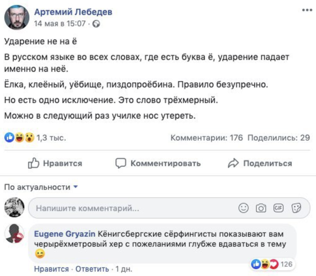
Task: Click the public globe privacy icon
Action: [96, 24]
